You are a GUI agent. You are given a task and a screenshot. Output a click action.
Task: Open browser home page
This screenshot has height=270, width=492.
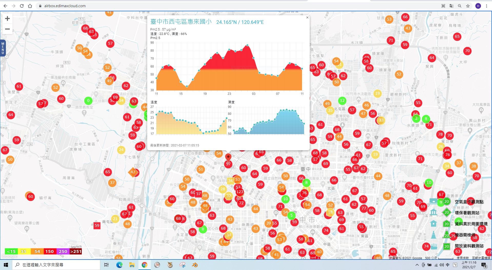pyautogui.click(x=30, y=6)
